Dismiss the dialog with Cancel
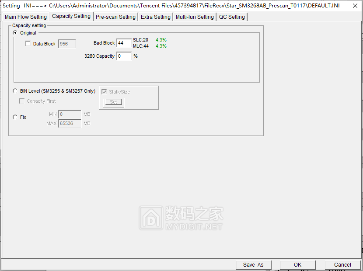The image size is (363, 271). point(342,264)
